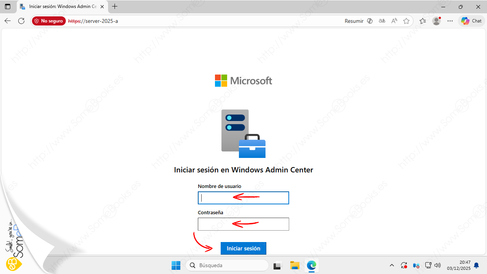Open the translate page icon

382,21
